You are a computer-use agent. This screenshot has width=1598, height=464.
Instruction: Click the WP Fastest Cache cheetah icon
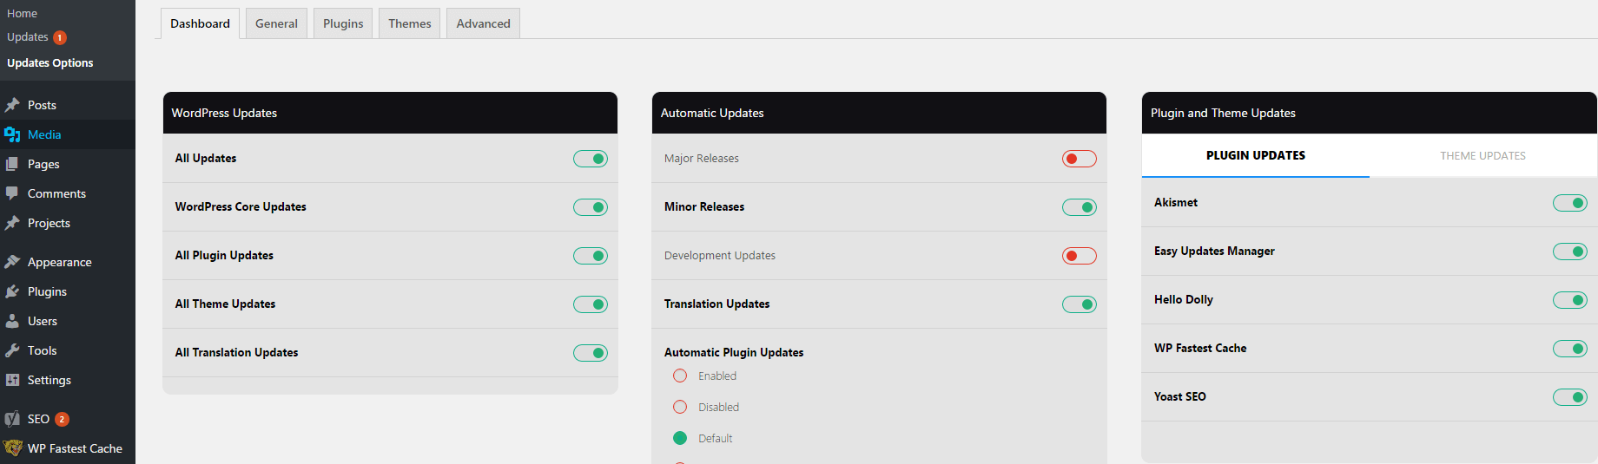[12, 448]
